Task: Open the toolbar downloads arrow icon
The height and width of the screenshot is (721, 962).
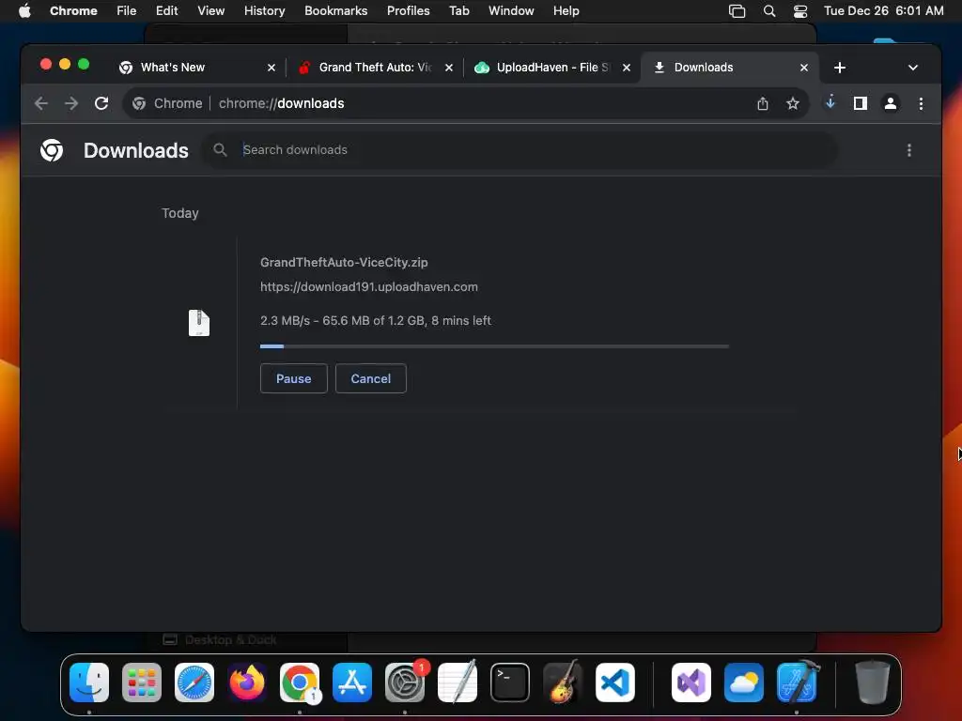Action: point(830,103)
